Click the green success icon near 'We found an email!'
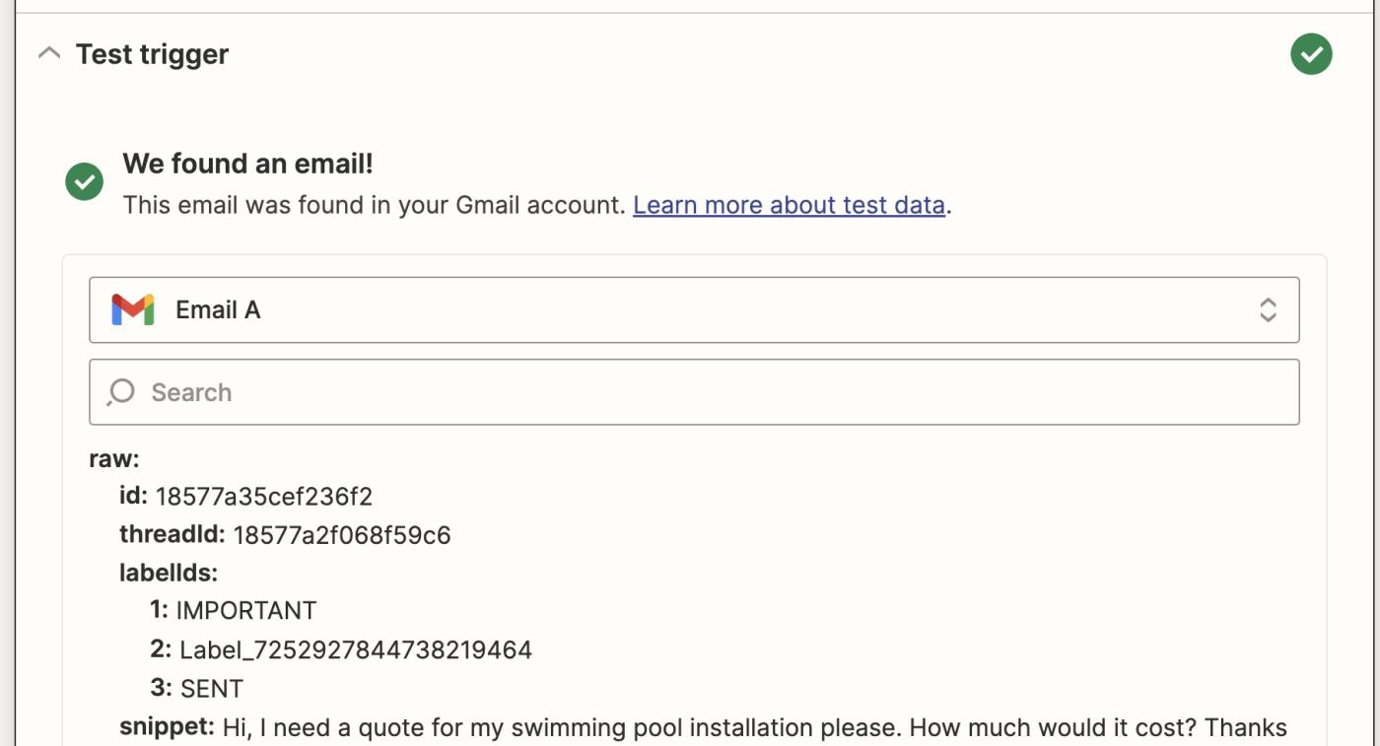This screenshot has width=1380, height=746. [85, 181]
